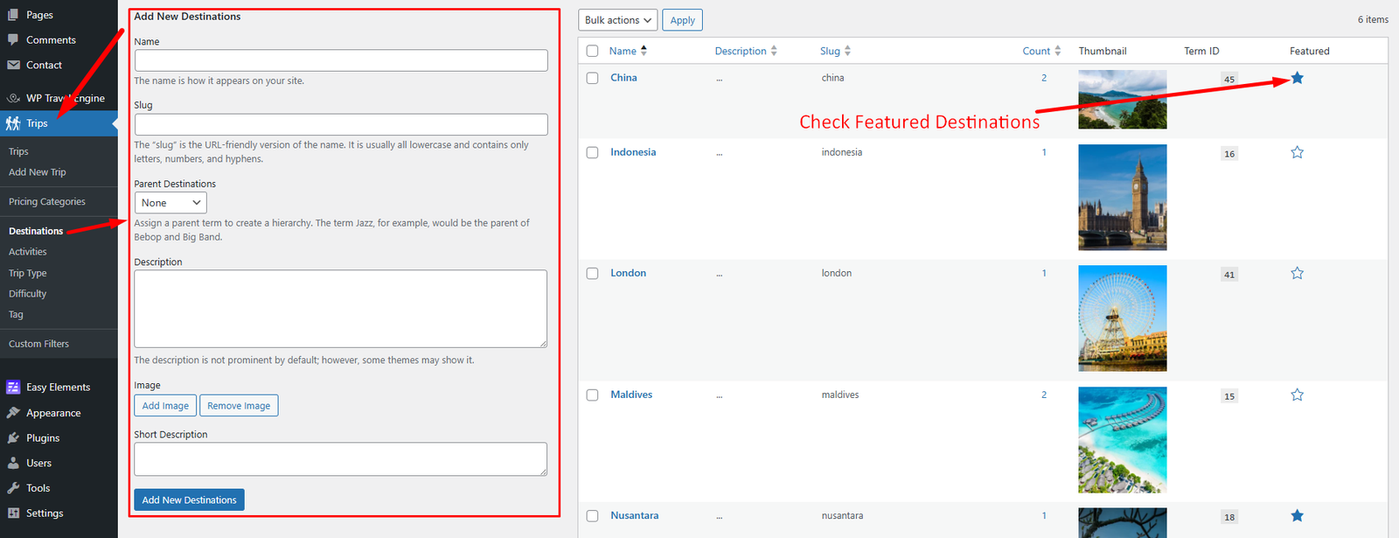Expand the Parent Destinations dropdown

(171, 203)
